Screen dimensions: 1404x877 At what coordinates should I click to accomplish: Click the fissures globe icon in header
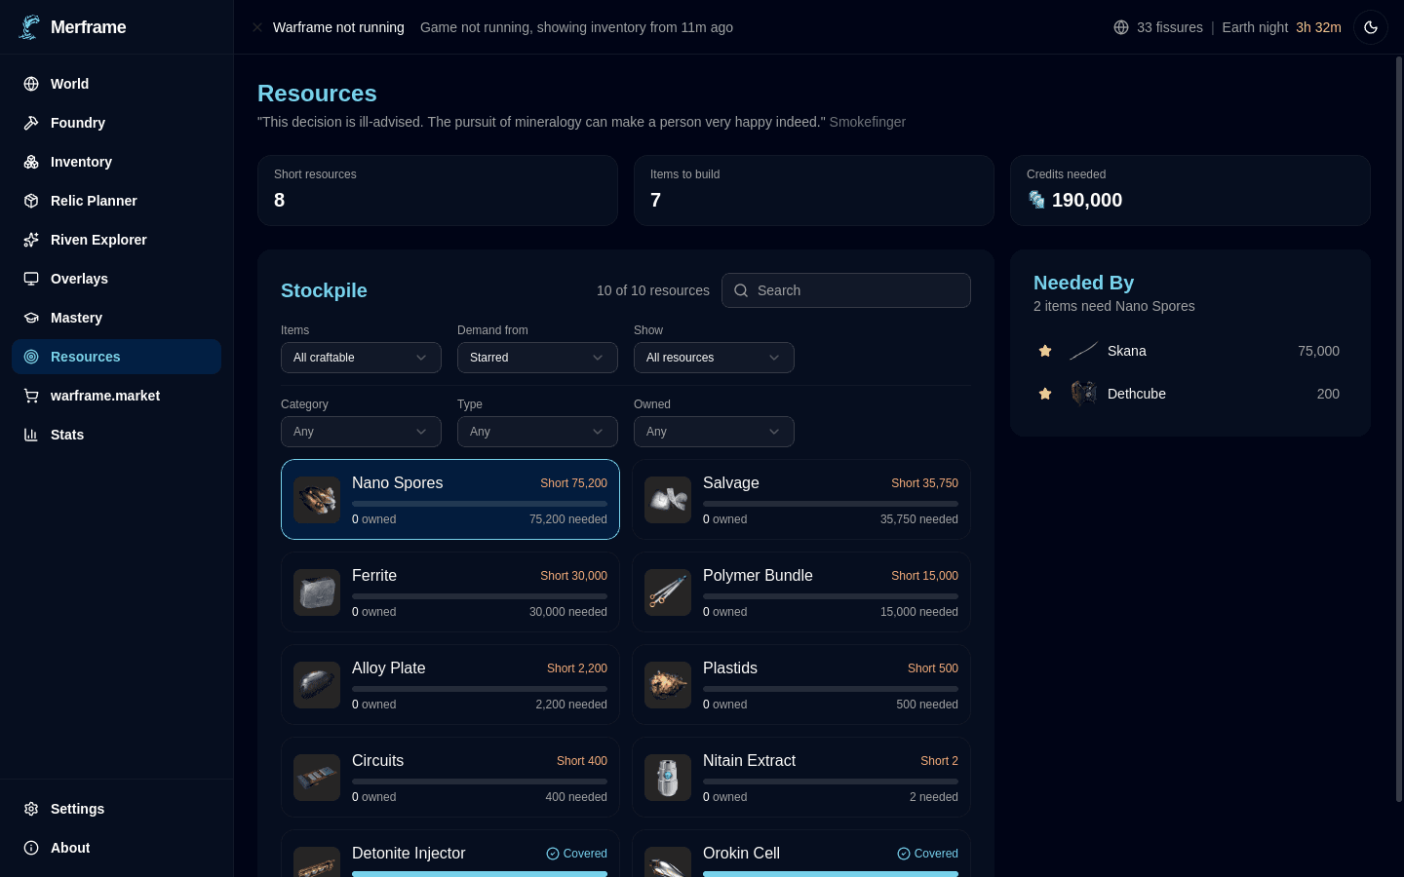click(1121, 27)
